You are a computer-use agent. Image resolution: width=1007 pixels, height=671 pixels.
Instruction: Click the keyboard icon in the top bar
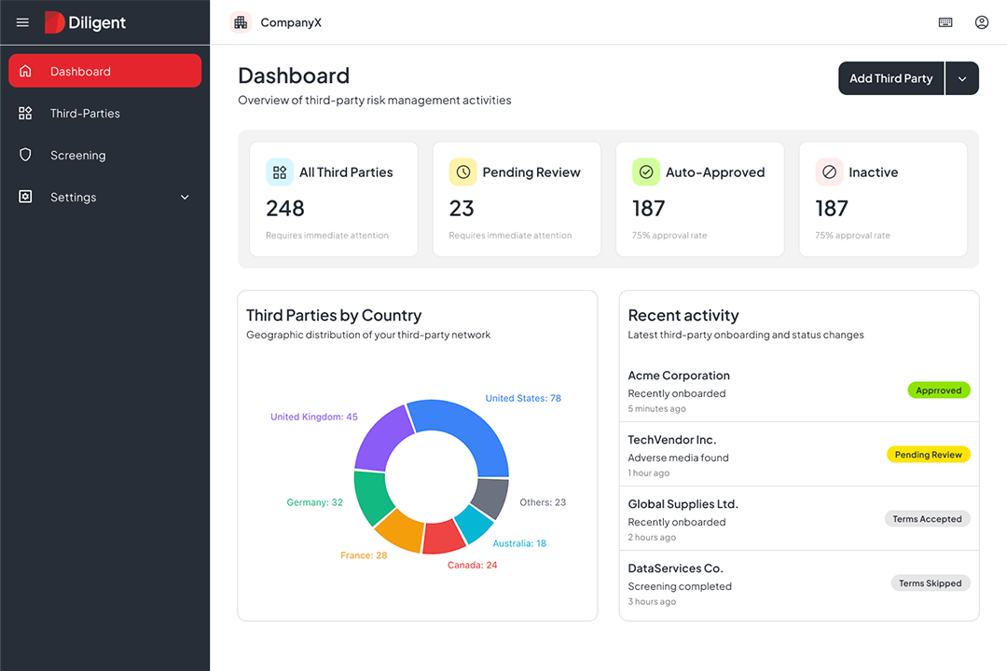click(x=945, y=21)
